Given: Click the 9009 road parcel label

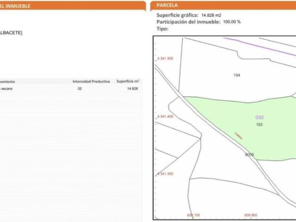Looking at the screenshot, I should pyautogui.click(x=249, y=154).
